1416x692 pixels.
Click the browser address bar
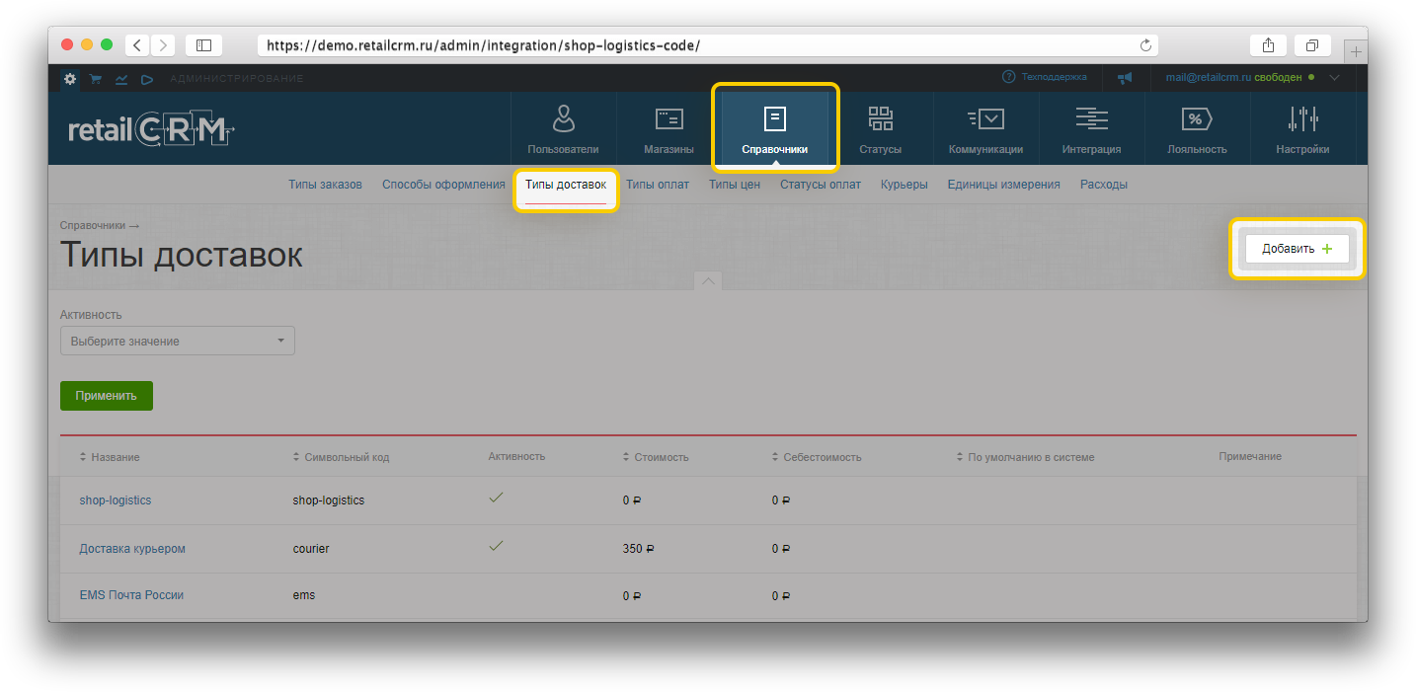pos(706,45)
